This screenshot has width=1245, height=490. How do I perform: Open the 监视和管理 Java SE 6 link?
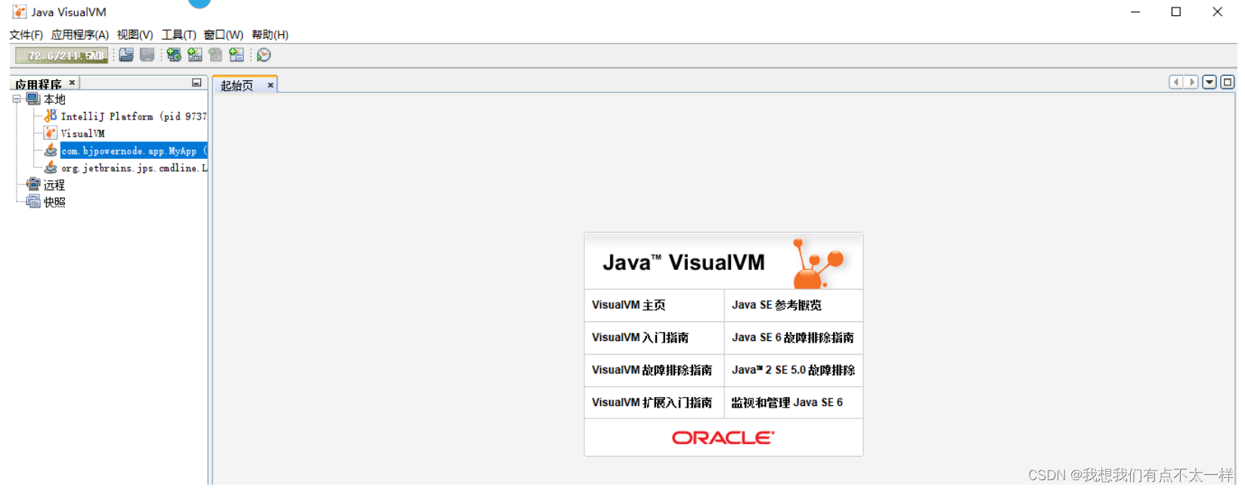click(x=787, y=403)
